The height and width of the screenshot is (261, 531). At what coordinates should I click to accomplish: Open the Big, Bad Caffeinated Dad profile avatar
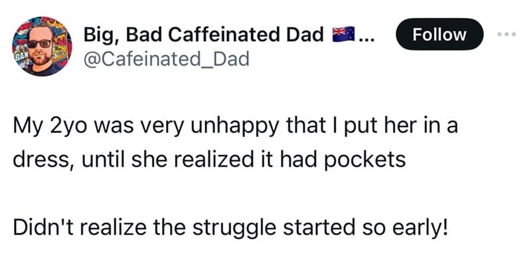click(42, 46)
